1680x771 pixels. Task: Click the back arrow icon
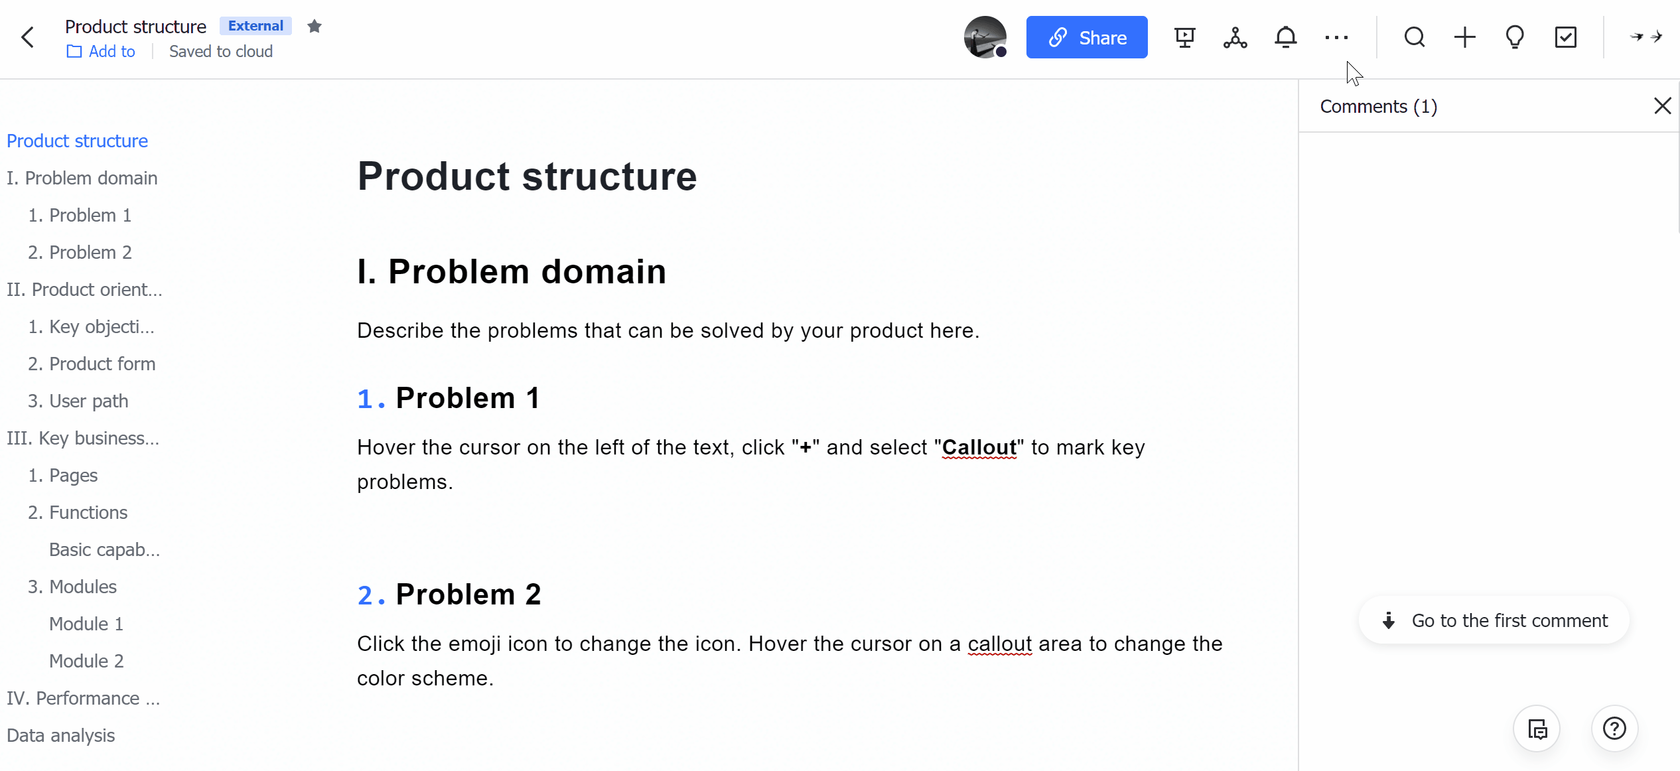tap(27, 37)
